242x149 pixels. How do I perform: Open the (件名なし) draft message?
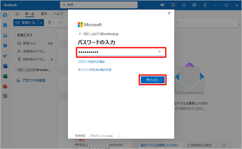[99, 145]
